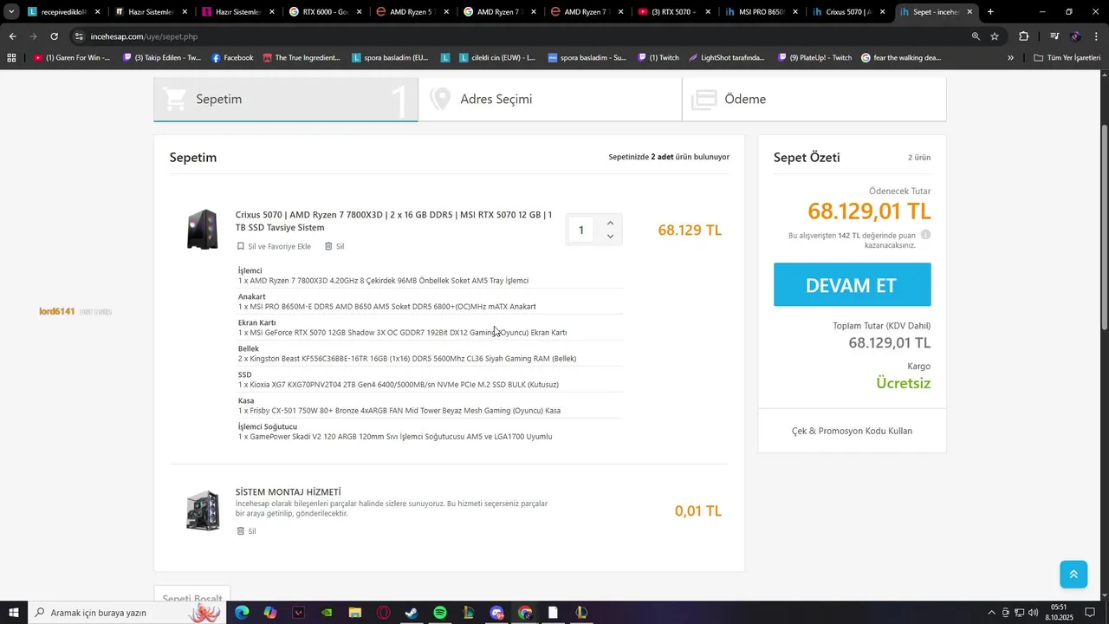
Task: Open the Facebook bookmark
Action: [232, 58]
